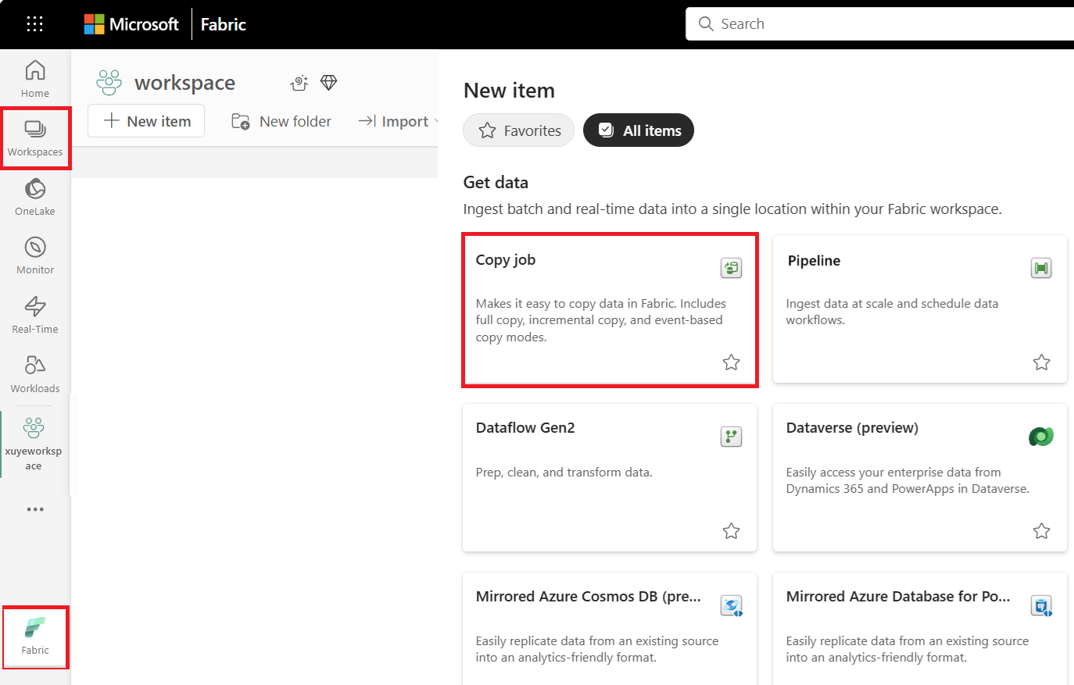Favorite the Copy job item with its star
The image size is (1074, 685).
(731, 362)
